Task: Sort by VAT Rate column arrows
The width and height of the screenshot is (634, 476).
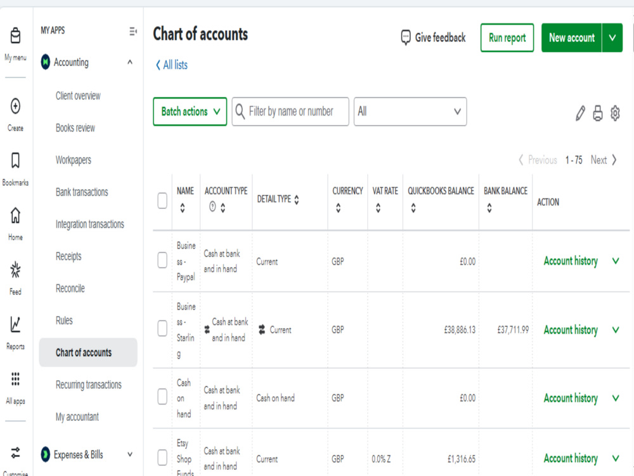Action: [378, 208]
